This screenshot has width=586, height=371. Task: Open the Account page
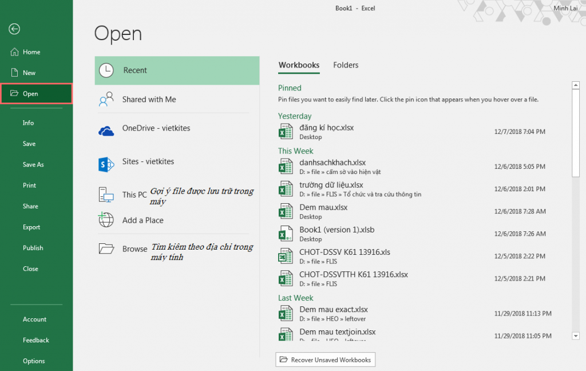34,319
